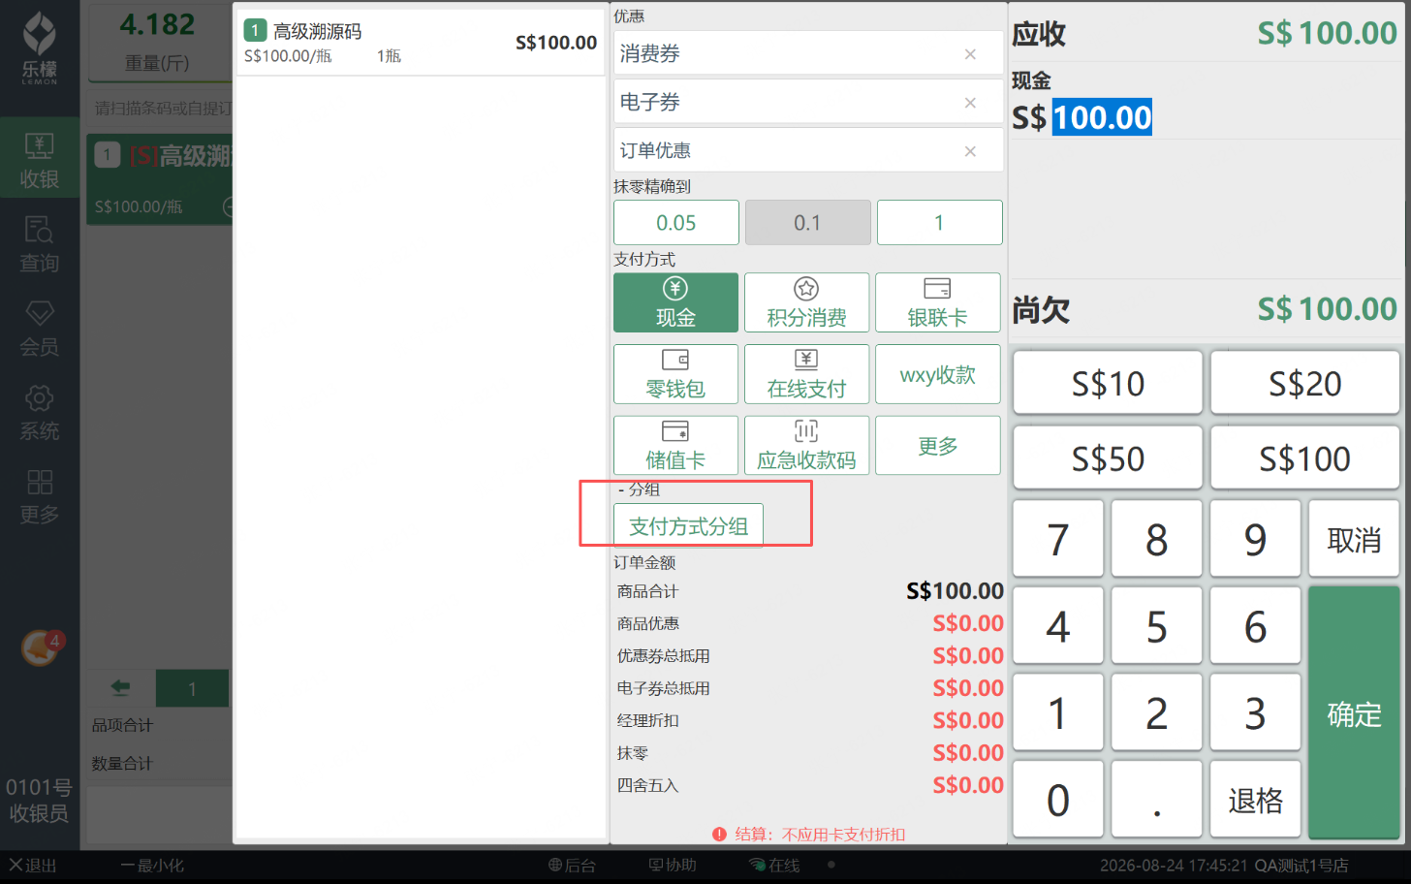Open the 系统 system settings sidebar item
1411x884 pixels.
40,412
